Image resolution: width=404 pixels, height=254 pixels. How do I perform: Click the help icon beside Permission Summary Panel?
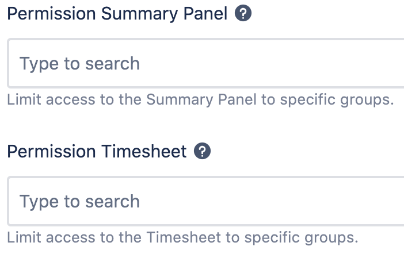tap(243, 14)
